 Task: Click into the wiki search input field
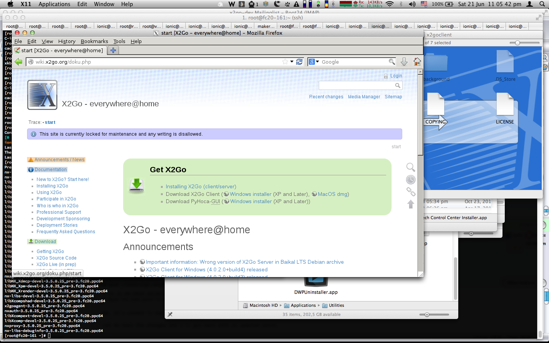tap(360, 86)
